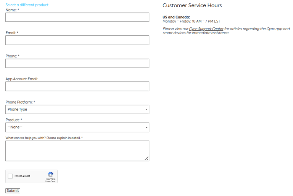Click the Phone Type dropdown arrow

[146, 110]
